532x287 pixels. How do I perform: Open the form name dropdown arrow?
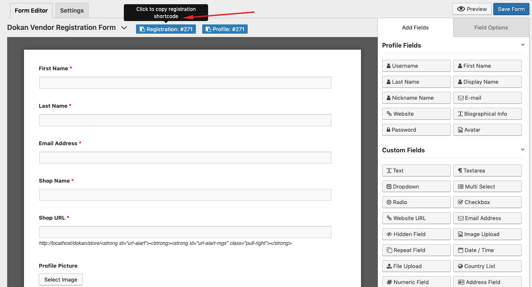click(124, 28)
